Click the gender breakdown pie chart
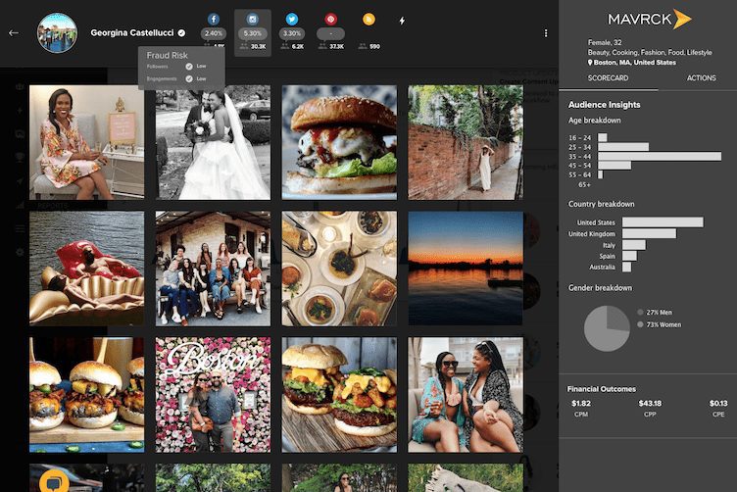This screenshot has height=492, width=737. (607, 328)
